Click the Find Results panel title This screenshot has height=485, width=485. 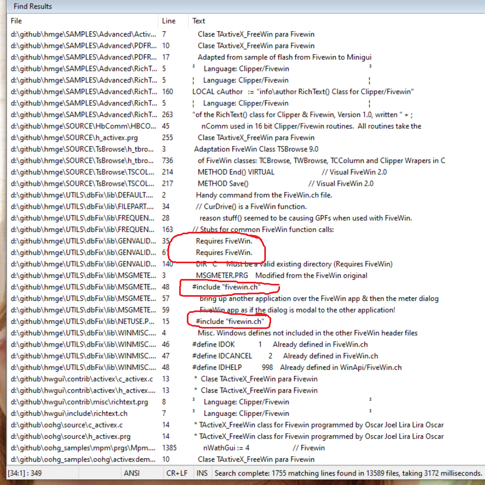pyautogui.click(x=33, y=6)
